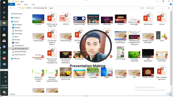Open the Home ribbon tab

pos(19,4)
